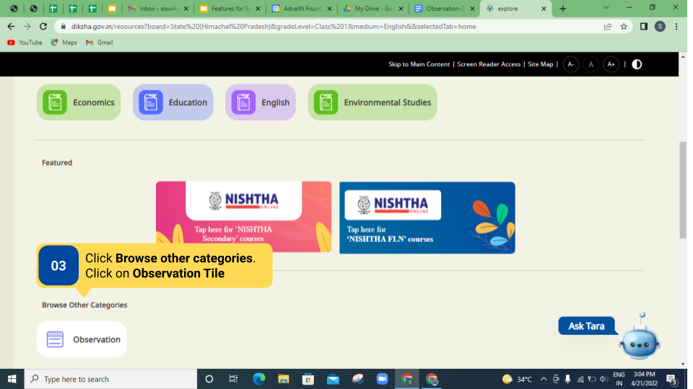693x389 pixels.
Task: Reload the page in the browser
Action: (43, 27)
